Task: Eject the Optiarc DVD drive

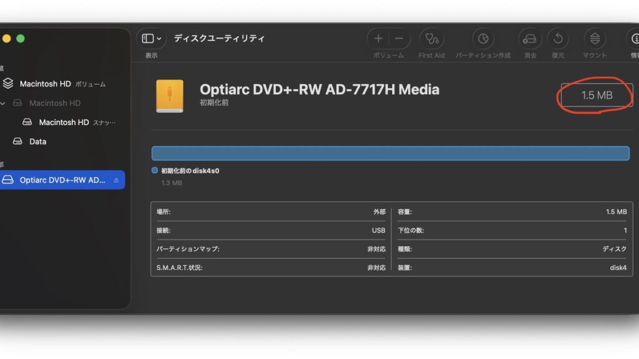Action: 116,180
